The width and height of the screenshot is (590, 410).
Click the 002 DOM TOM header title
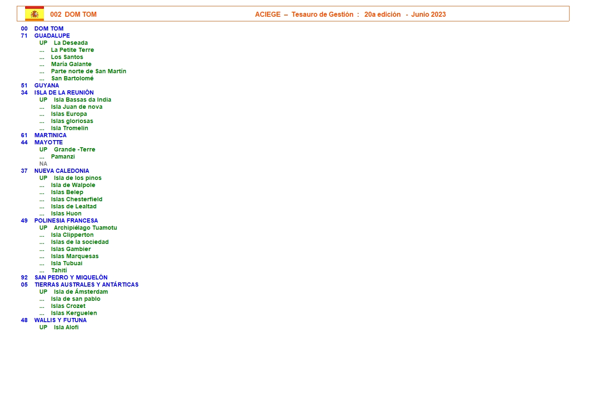[x=73, y=14]
